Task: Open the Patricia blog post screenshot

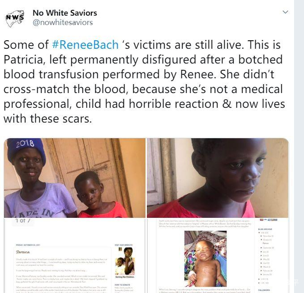Action: [74, 255]
